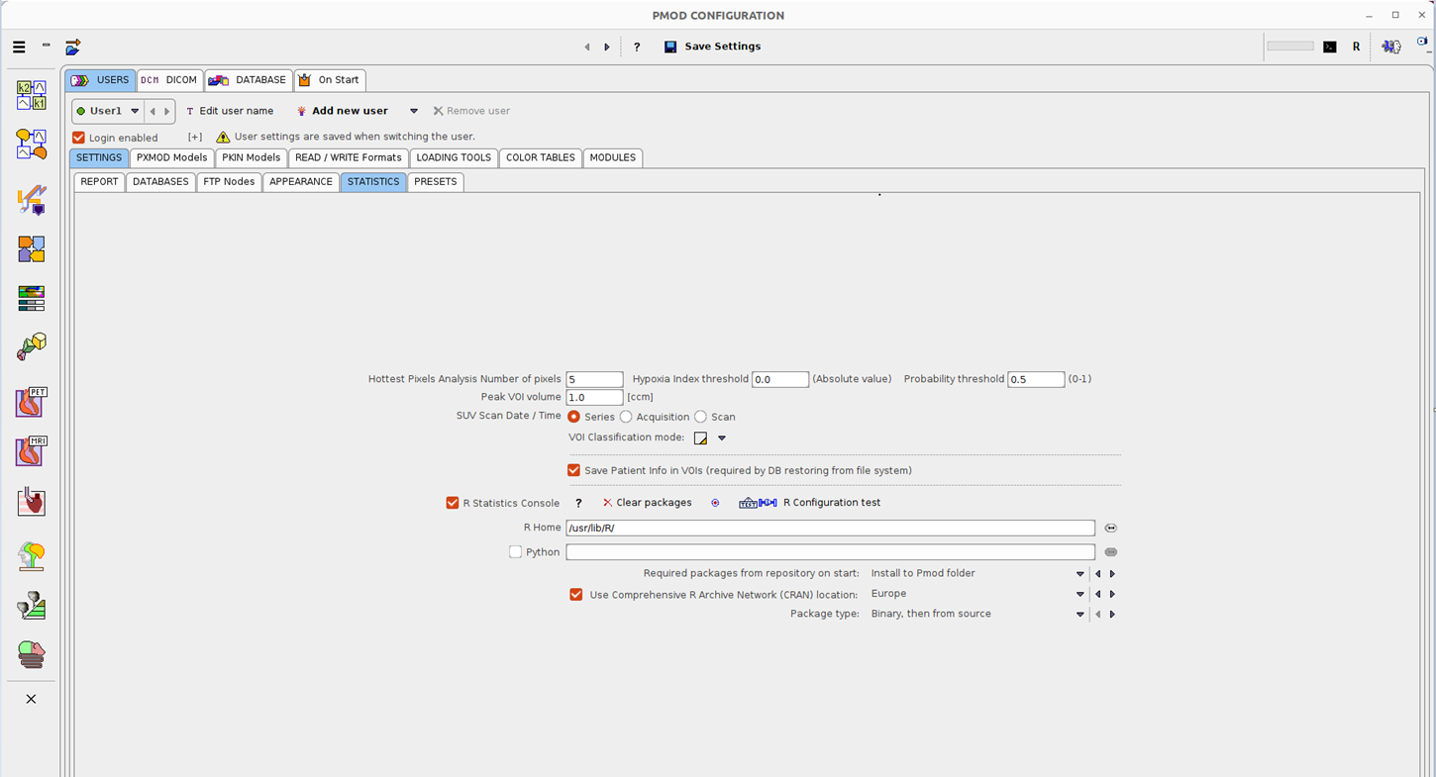Click Clear packages
Screen dimensions: 1436x777
tap(647, 503)
